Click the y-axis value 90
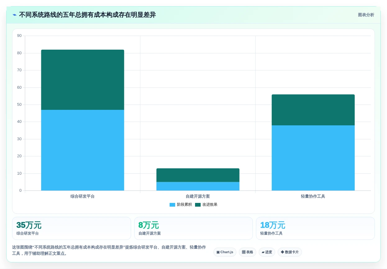Image resolution: width=387 pixels, height=269 pixels. pyautogui.click(x=19, y=36)
